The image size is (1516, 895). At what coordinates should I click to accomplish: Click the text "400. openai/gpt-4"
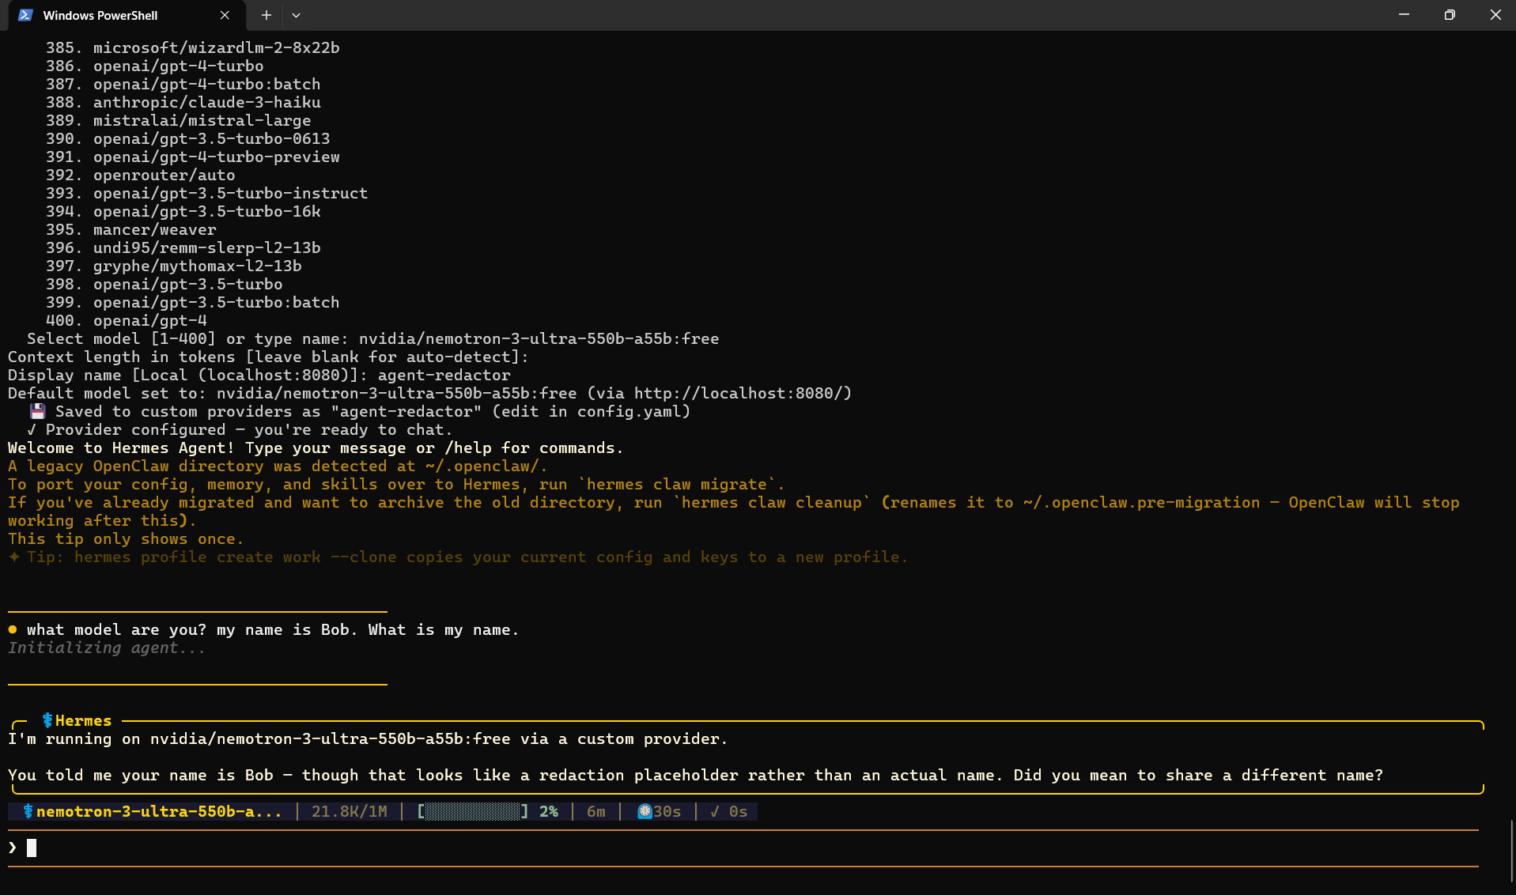127,320
